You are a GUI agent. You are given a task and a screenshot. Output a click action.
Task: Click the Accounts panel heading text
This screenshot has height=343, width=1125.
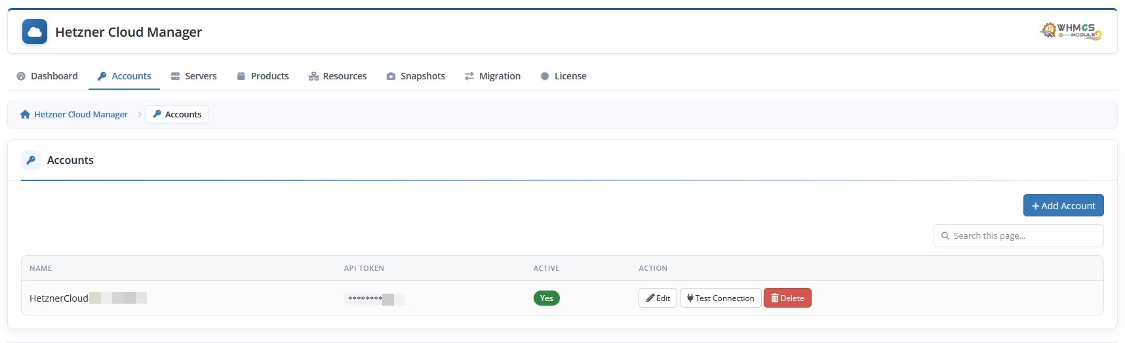tap(70, 160)
